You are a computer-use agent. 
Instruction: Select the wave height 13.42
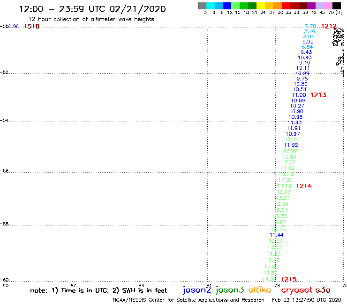272,260
